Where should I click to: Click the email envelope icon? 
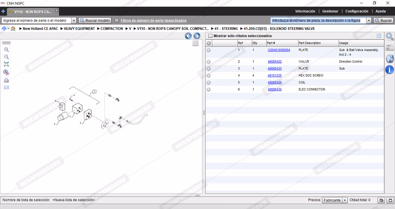(6, 88)
